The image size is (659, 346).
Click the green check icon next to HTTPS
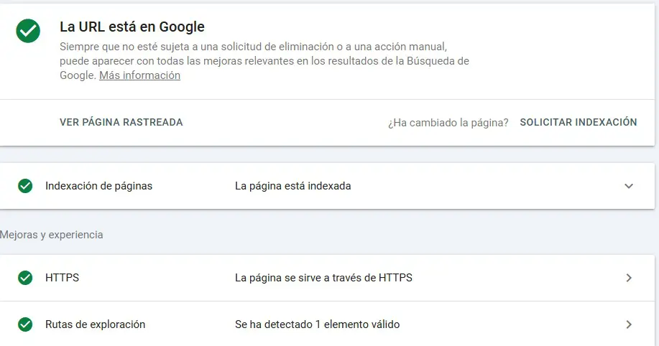click(x=25, y=278)
